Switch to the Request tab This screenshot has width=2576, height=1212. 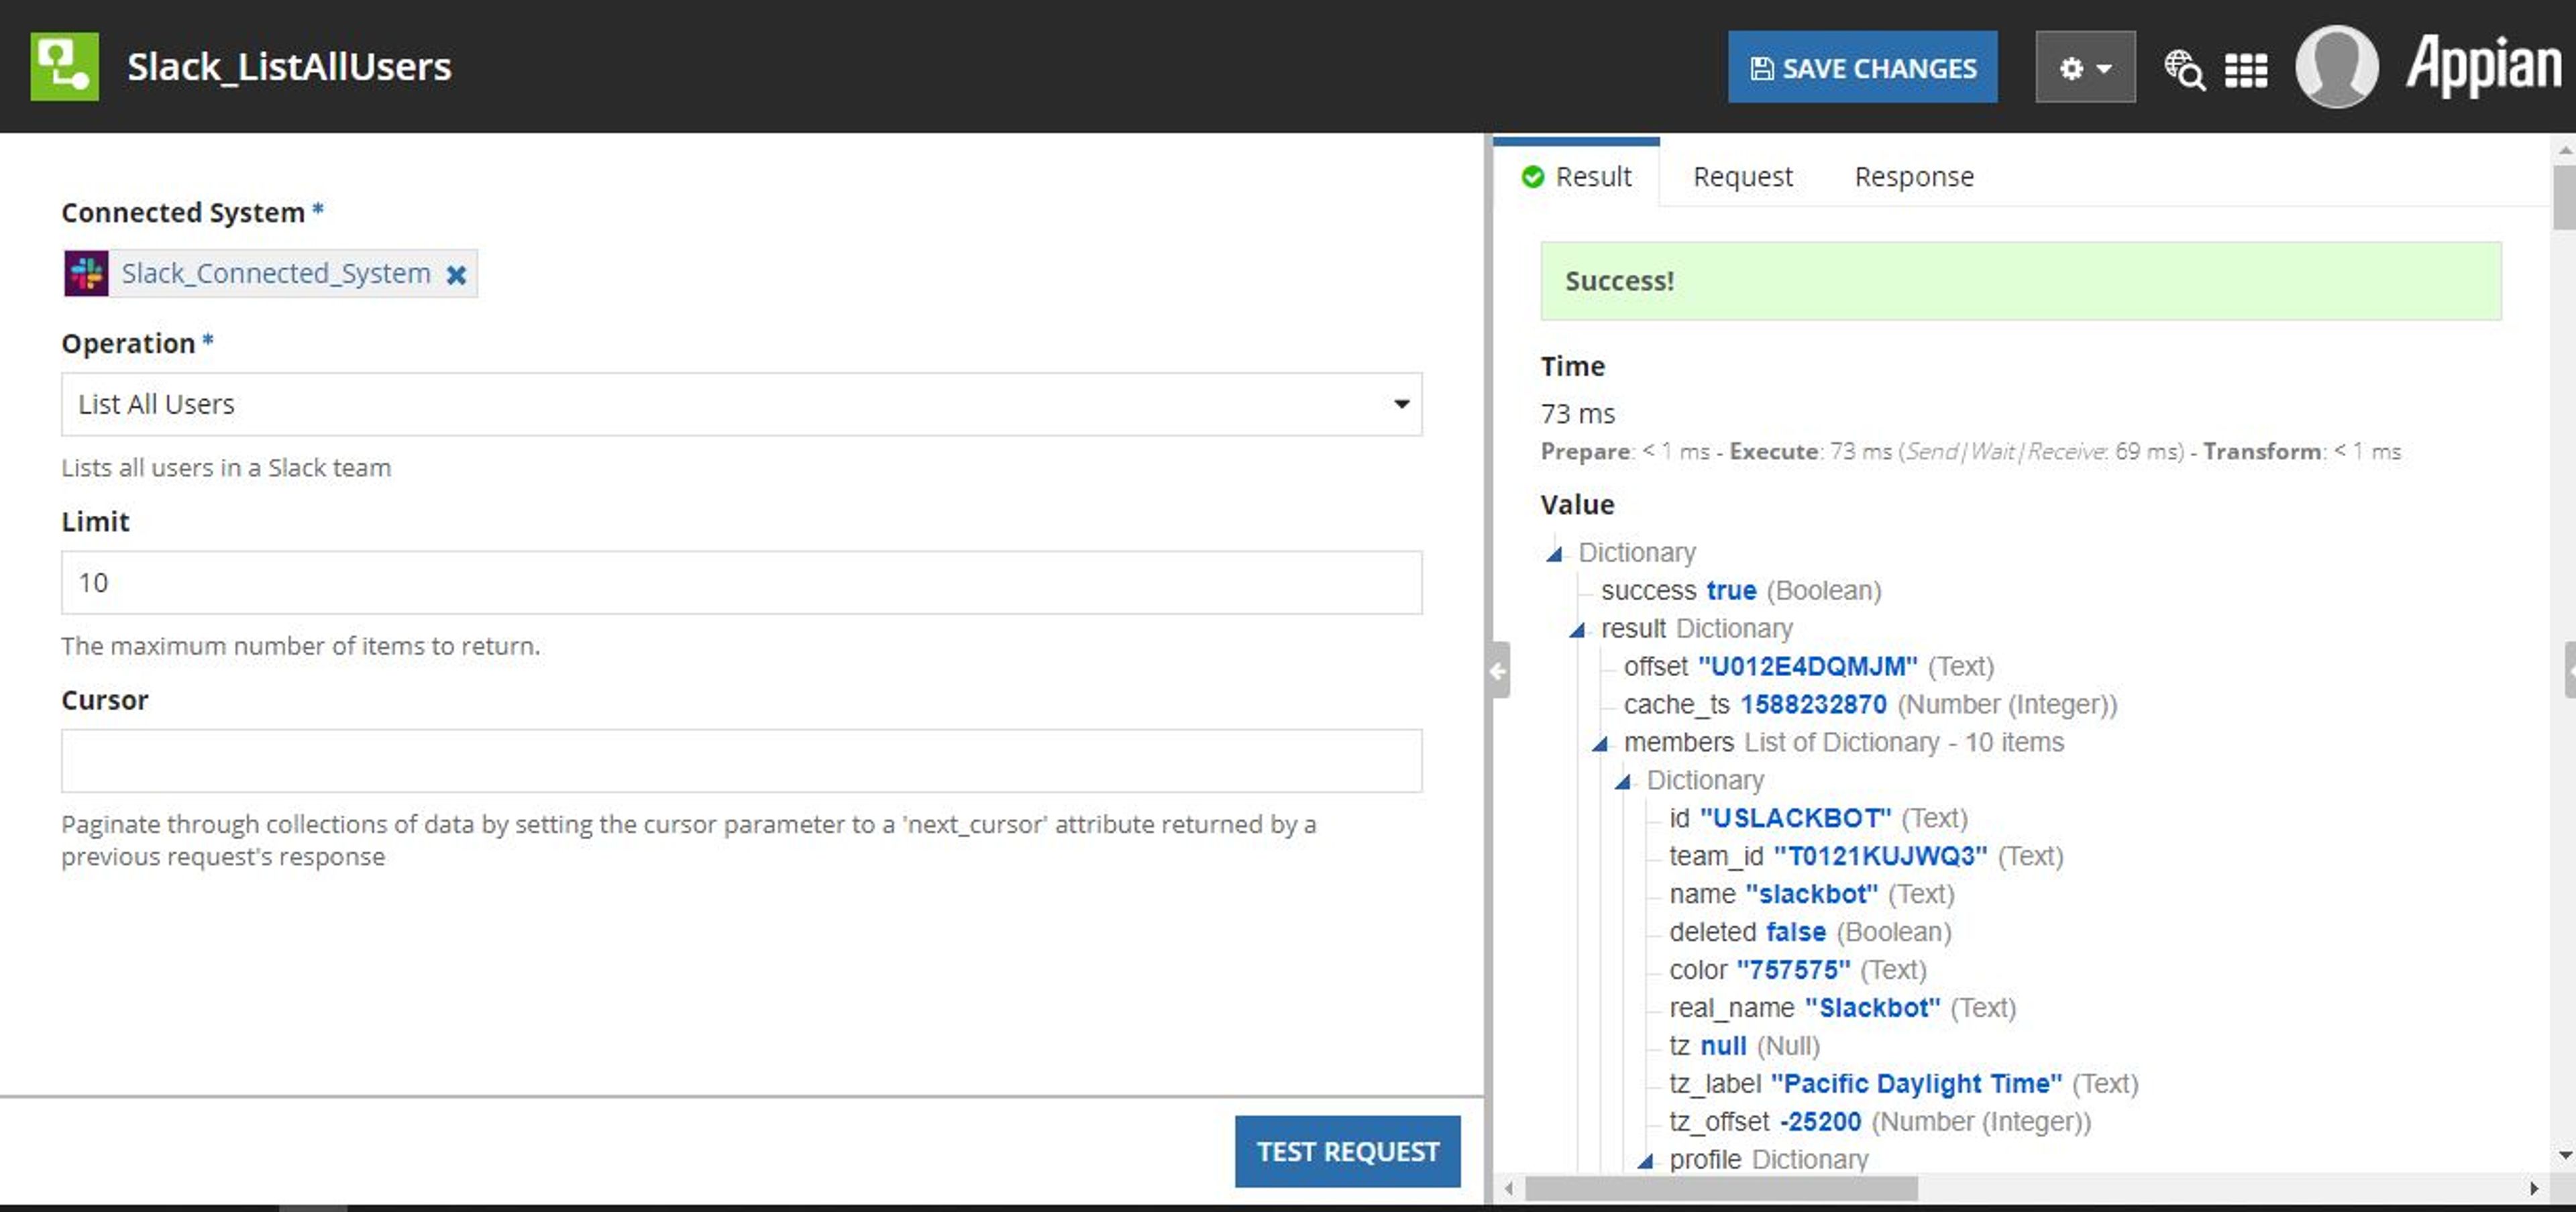pyautogui.click(x=1742, y=176)
